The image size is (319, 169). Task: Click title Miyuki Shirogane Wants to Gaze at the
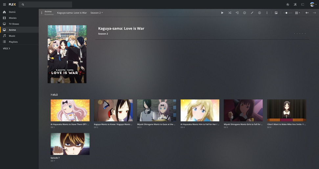pyautogui.click(x=156, y=124)
